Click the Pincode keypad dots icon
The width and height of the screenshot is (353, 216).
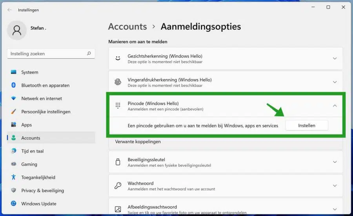point(118,106)
